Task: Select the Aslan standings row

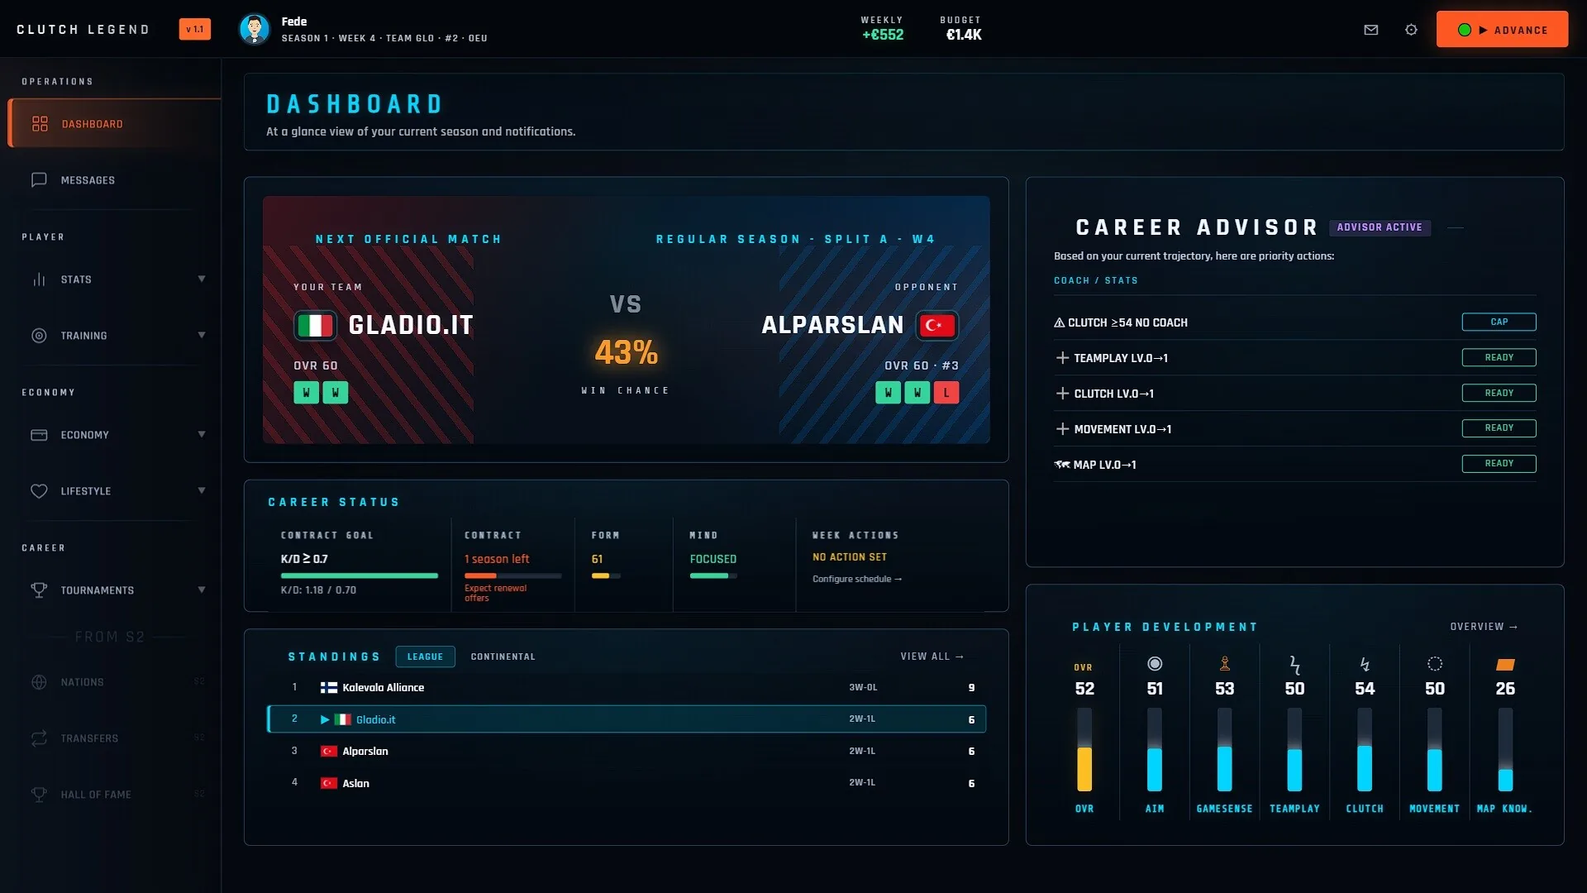Action: [627, 783]
